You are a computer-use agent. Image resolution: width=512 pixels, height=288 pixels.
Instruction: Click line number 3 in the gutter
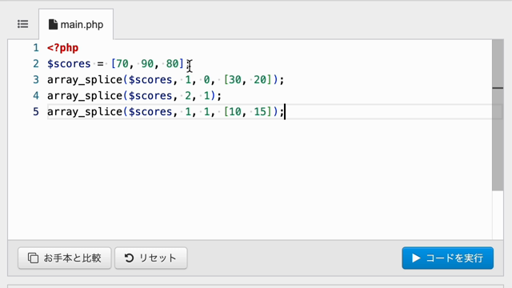point(36,80)
